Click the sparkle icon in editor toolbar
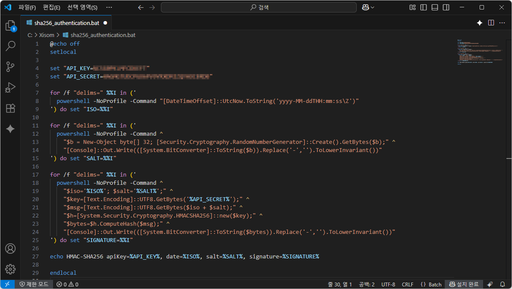Screen dimensions: 512x289 point(480,22)
